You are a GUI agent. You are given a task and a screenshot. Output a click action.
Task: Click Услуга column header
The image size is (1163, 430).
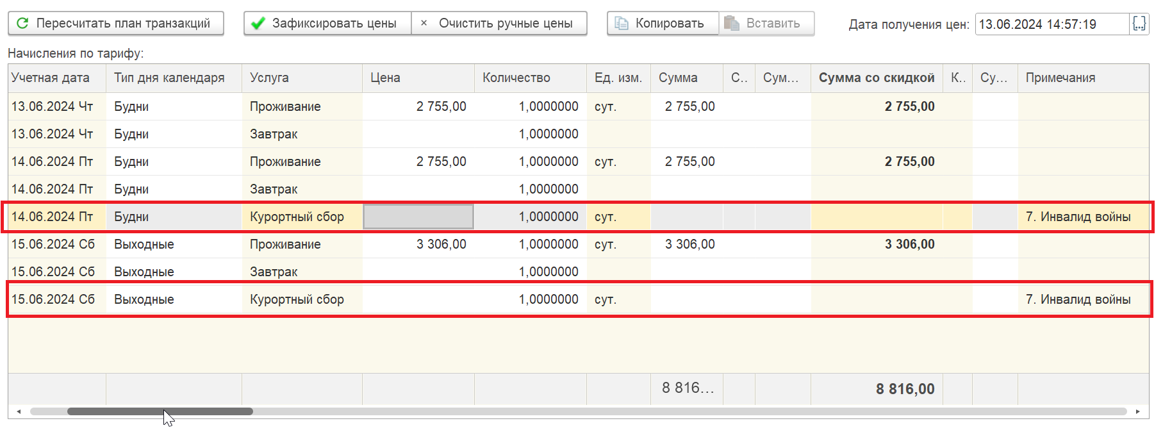tap(302, 78)
